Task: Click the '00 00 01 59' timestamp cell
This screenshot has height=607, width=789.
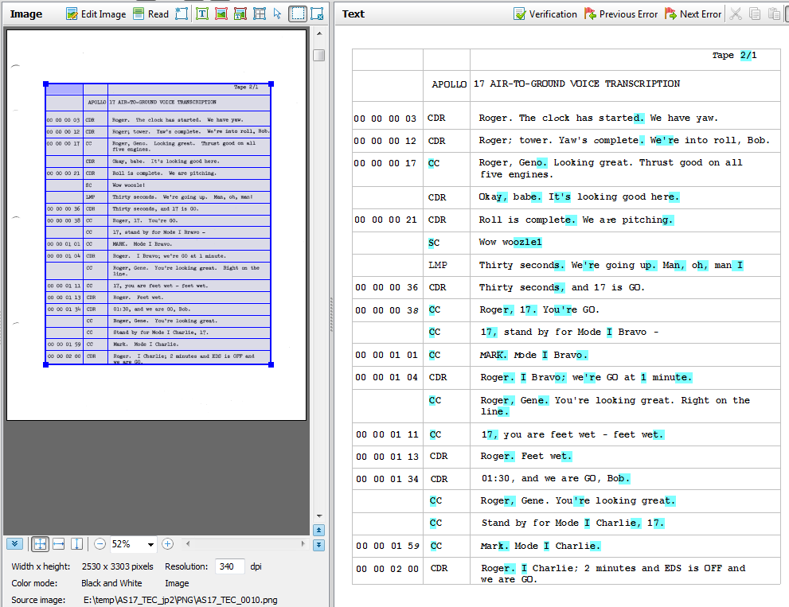Action: (x=388, y=547)
